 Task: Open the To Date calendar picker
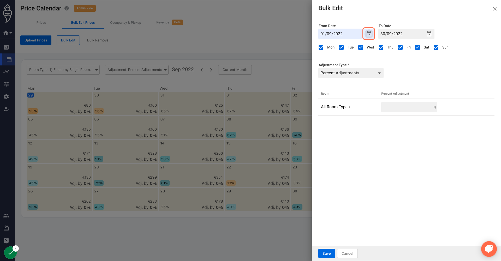tap(429, 34)
